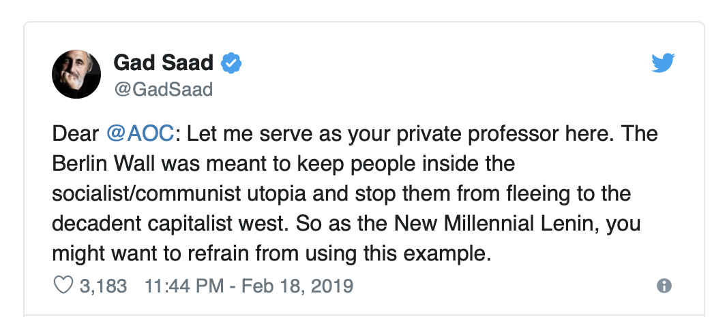
Task: Open the 11:44 PM timestamp link
Action: click(184, 286)
